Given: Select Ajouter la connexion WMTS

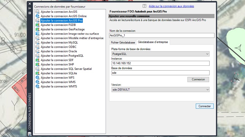Looking at the screenshot, I should point(59,86).
